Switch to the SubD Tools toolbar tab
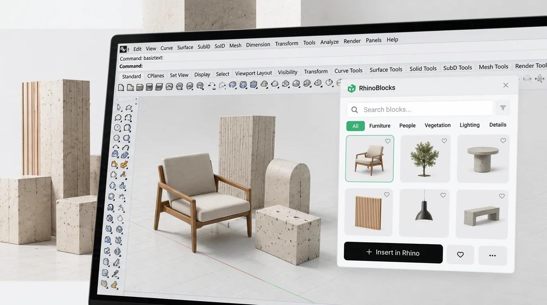Image resolution: width=547 pixels, height=305 pixels. point(458,68)
